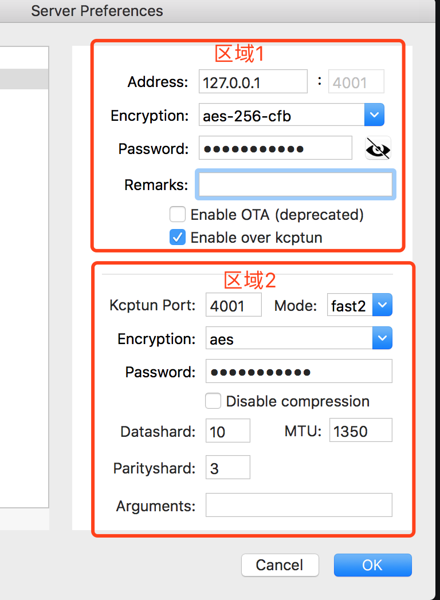Click the empty Arguments field
Image resolution: width=440 pixels, height=600 pixels.
coord(298,505)
